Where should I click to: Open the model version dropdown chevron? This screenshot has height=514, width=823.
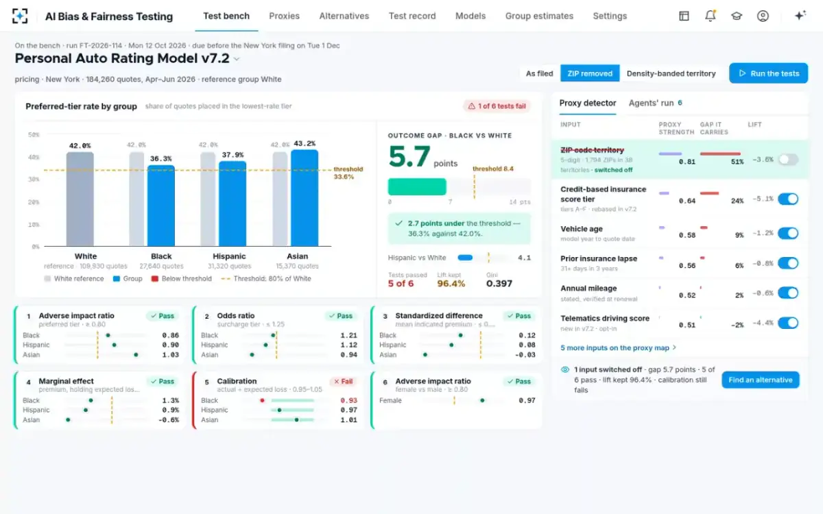click(237, 59)
